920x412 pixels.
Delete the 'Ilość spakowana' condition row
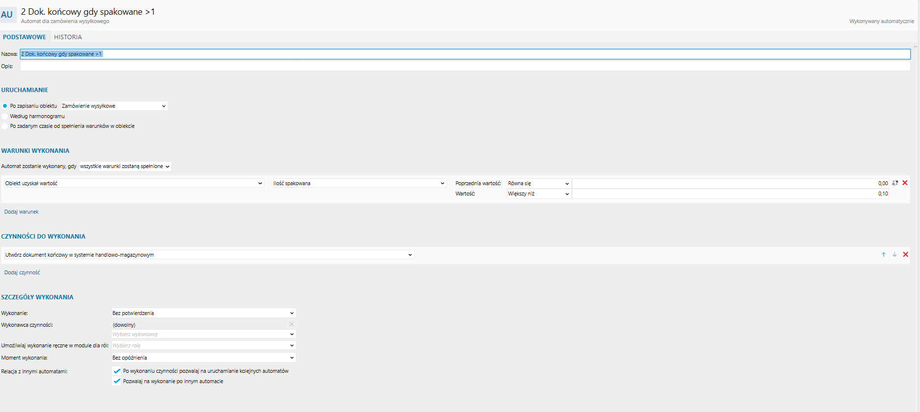[905, 183]
